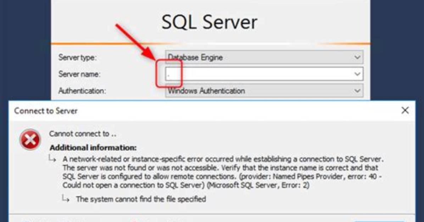Close the Connect to Server error dialog

pyautogui.click(x=405, y=110)
